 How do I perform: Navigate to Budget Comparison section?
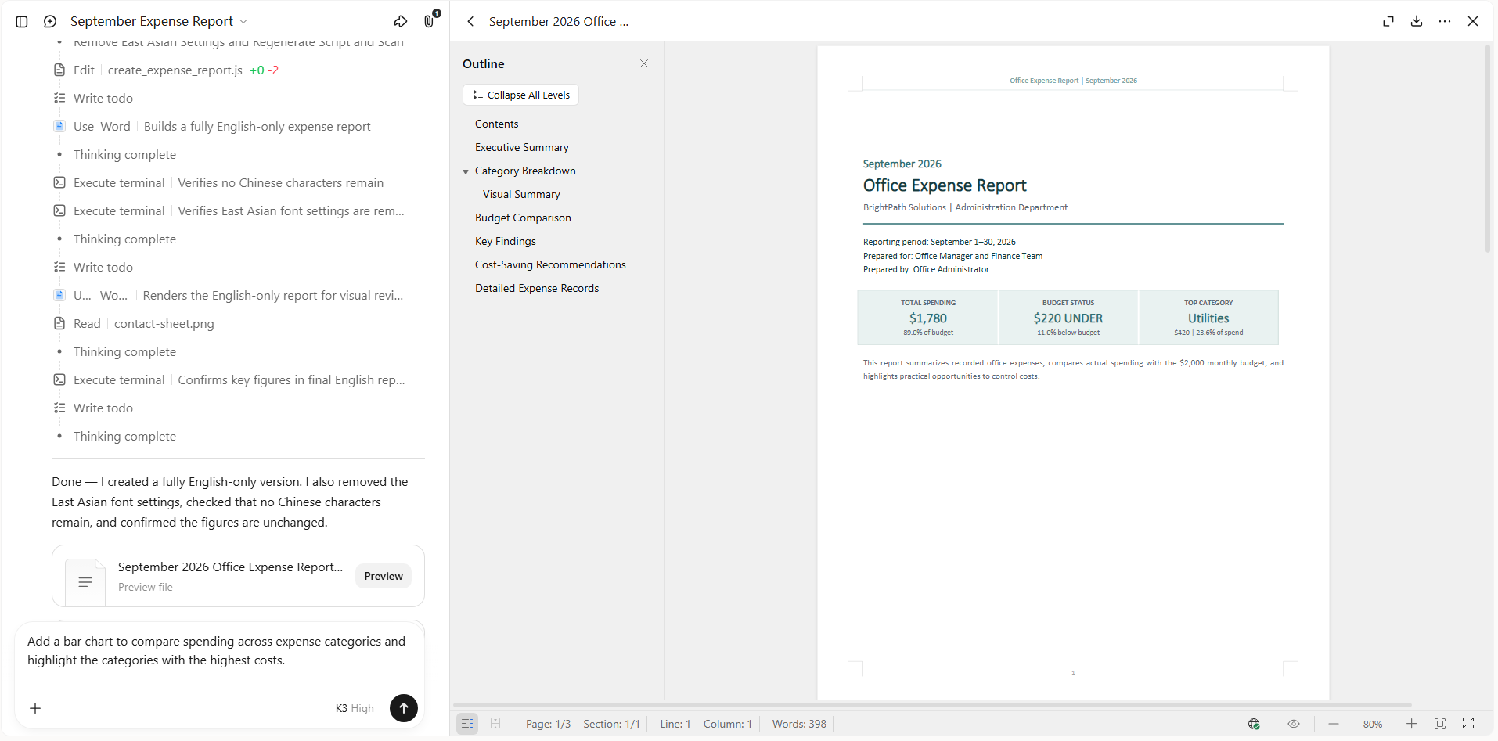point(523,218)
